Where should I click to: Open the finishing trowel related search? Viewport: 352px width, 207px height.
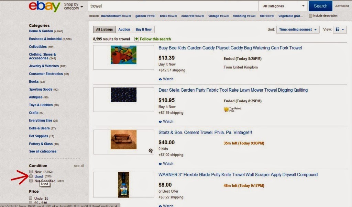pyautogui.click(x=244, y=16)
